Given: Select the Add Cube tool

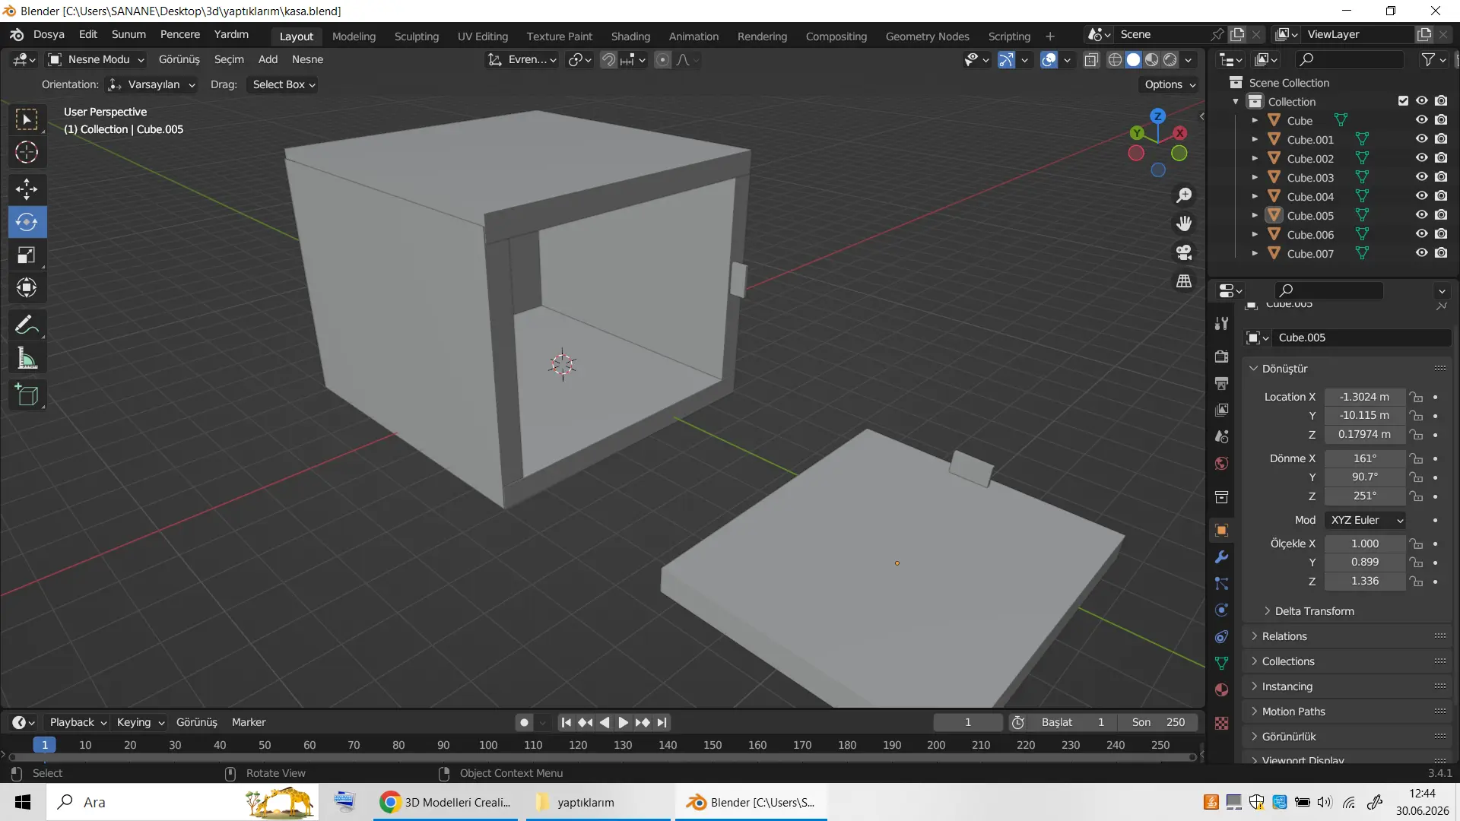Looking at the screenshot, I should (x=27, y=395).
